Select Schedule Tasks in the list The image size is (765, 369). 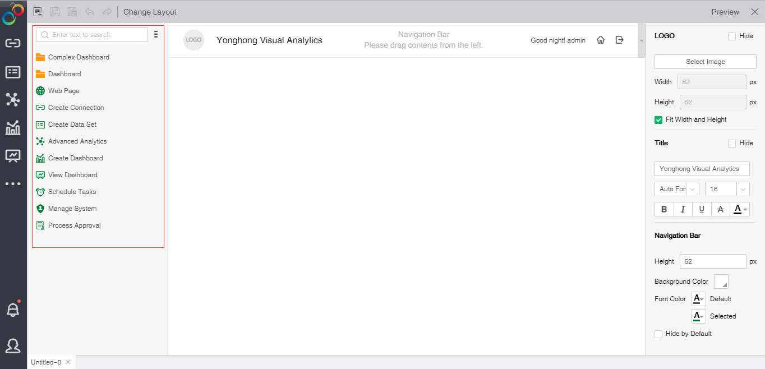pos(72,192)
